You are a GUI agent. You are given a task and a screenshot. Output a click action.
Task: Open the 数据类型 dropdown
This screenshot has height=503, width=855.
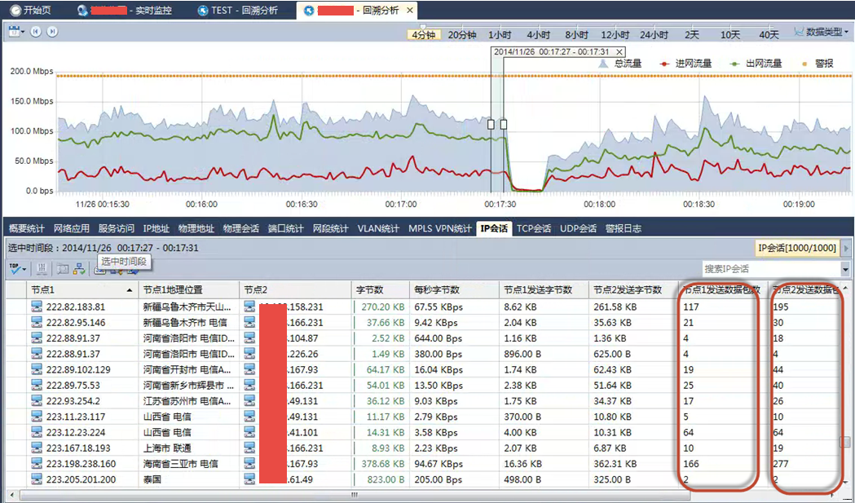[821, 33]
